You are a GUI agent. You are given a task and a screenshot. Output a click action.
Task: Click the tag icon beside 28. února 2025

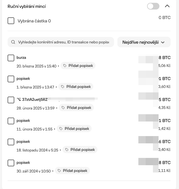[x=63, y=108]
